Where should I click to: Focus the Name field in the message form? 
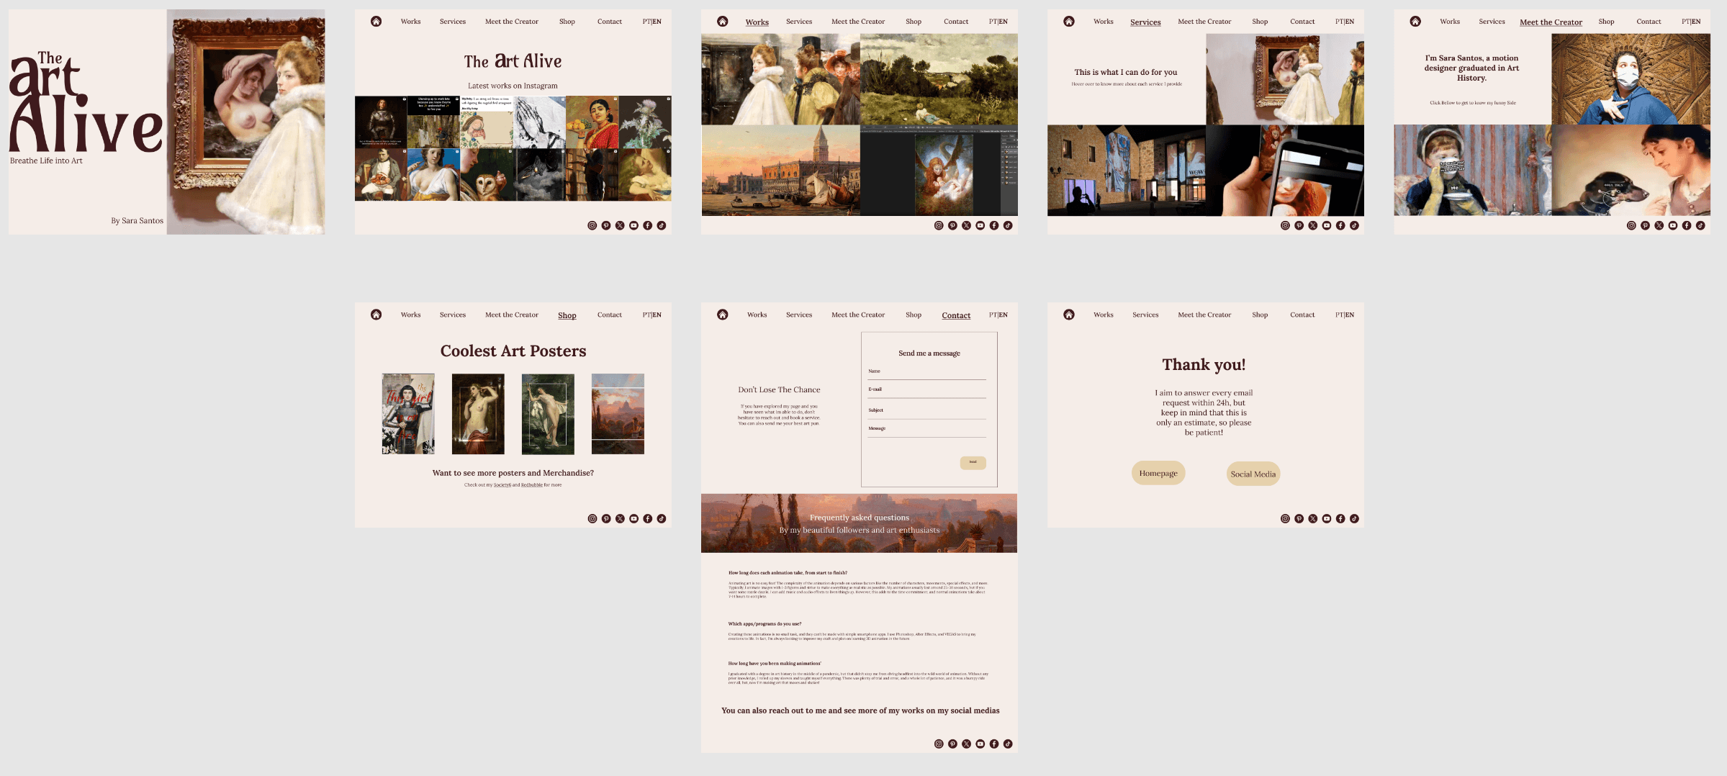click(x=927, y=372)
